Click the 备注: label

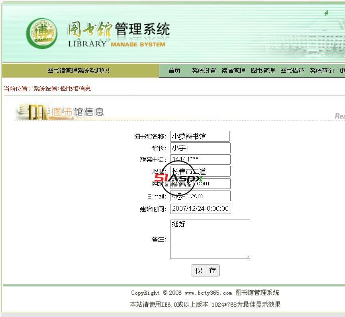click(x=159, y=239)
